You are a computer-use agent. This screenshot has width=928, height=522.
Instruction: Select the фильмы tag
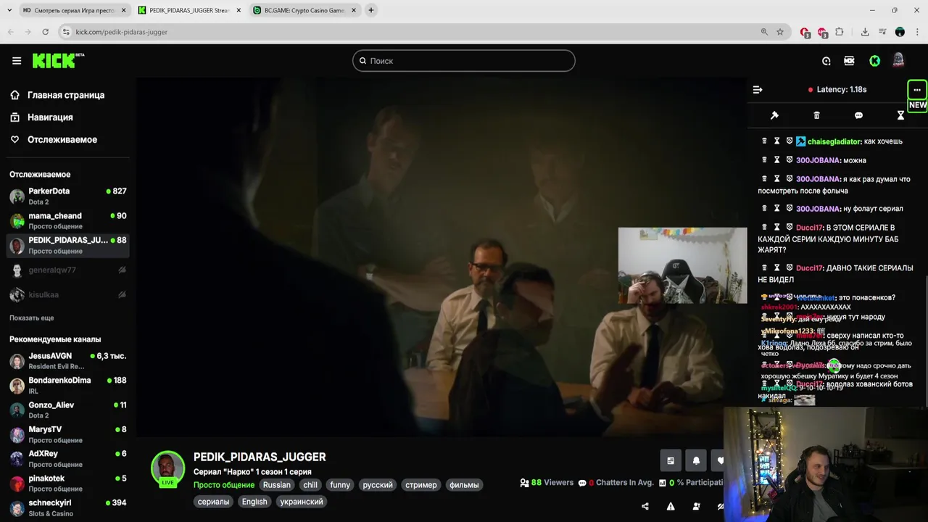tap(464, 485)
